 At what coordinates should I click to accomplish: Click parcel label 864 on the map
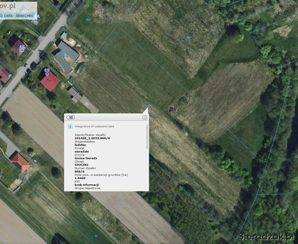point(96,236)
